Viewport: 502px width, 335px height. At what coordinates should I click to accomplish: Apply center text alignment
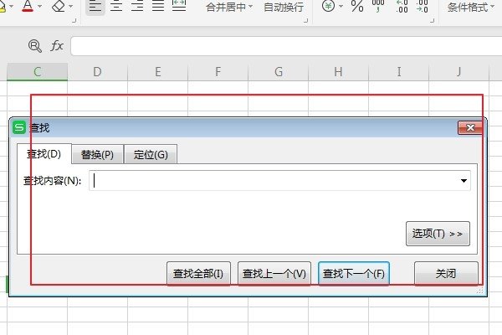pos(116,6)
